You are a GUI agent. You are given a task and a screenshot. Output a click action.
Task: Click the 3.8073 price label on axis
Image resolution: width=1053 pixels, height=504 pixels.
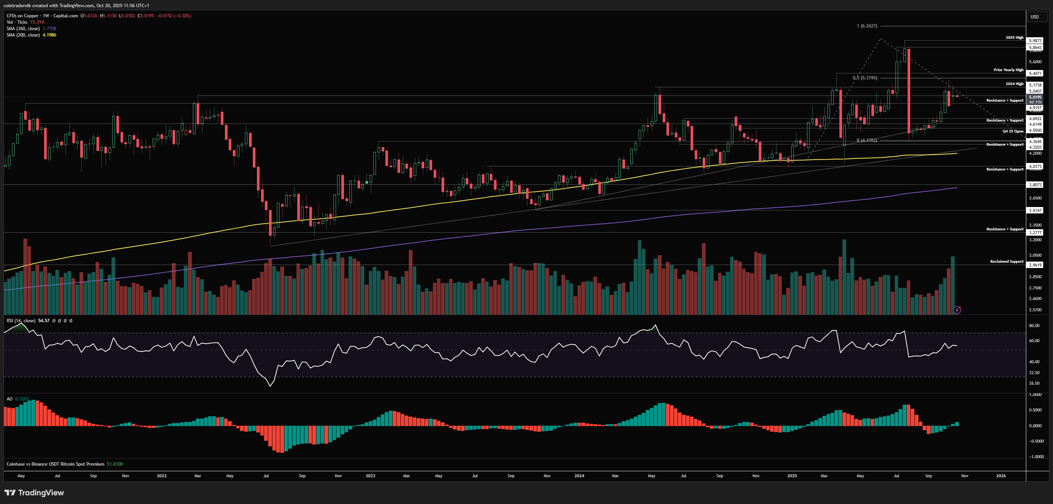[x=1035, y=184]
